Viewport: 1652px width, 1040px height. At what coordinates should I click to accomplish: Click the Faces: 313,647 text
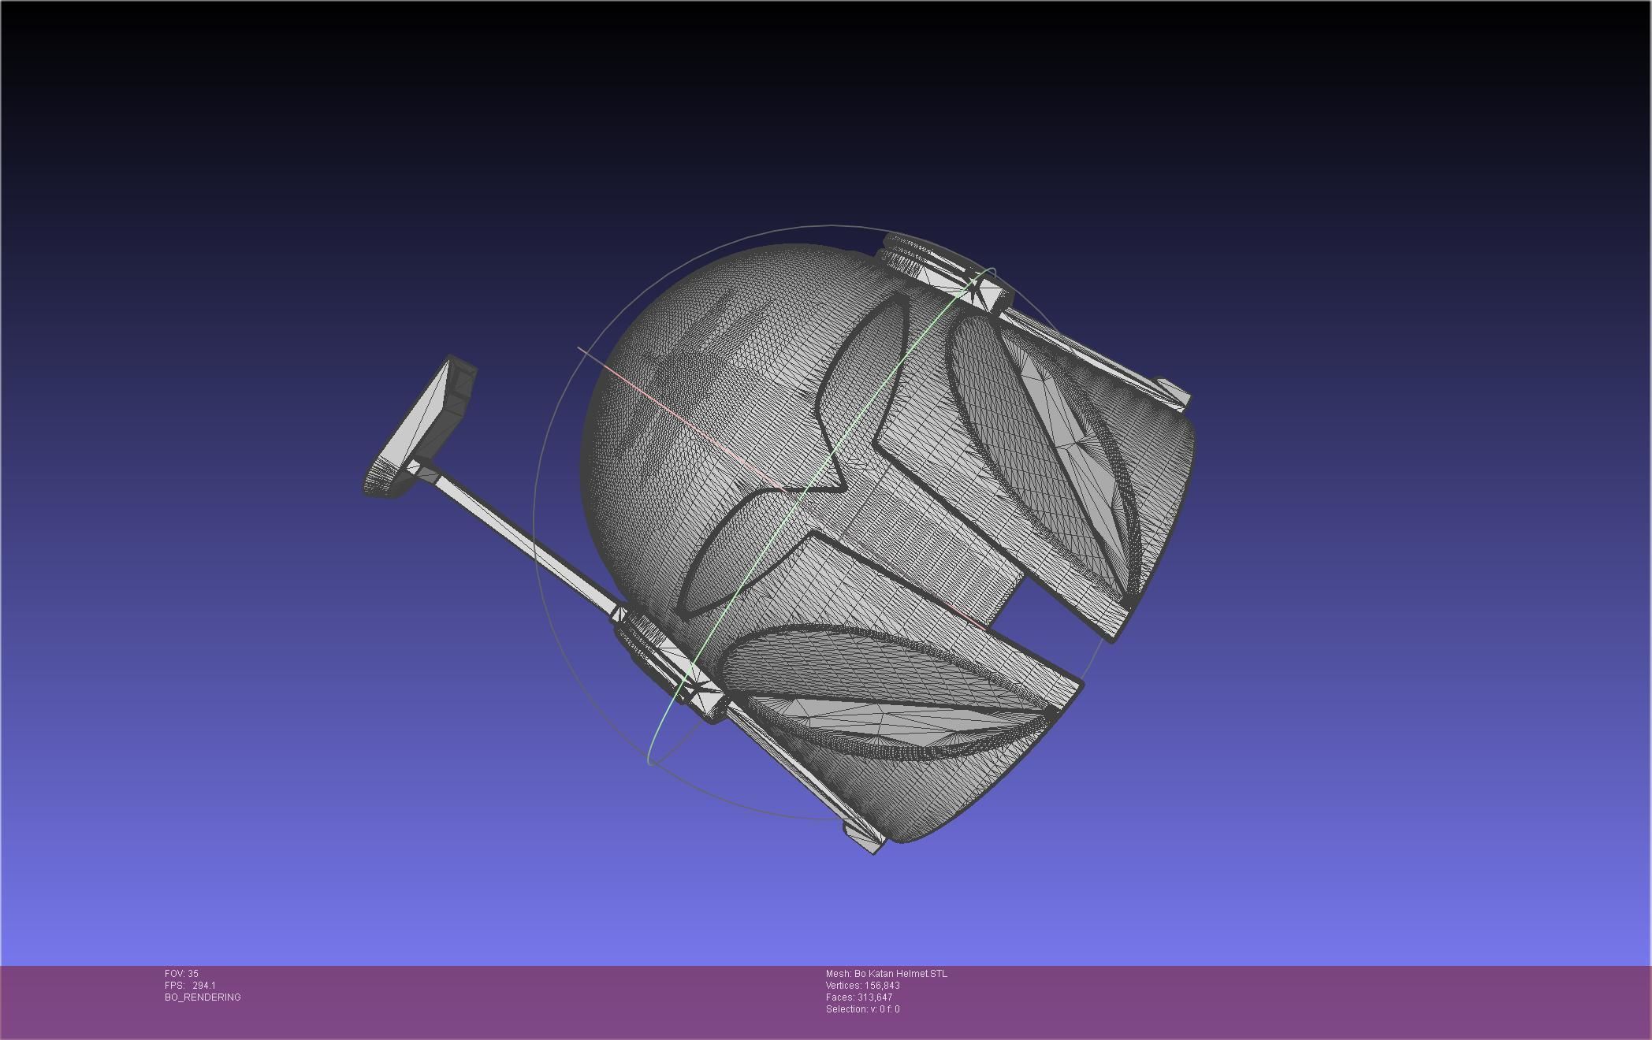point(859,997)
